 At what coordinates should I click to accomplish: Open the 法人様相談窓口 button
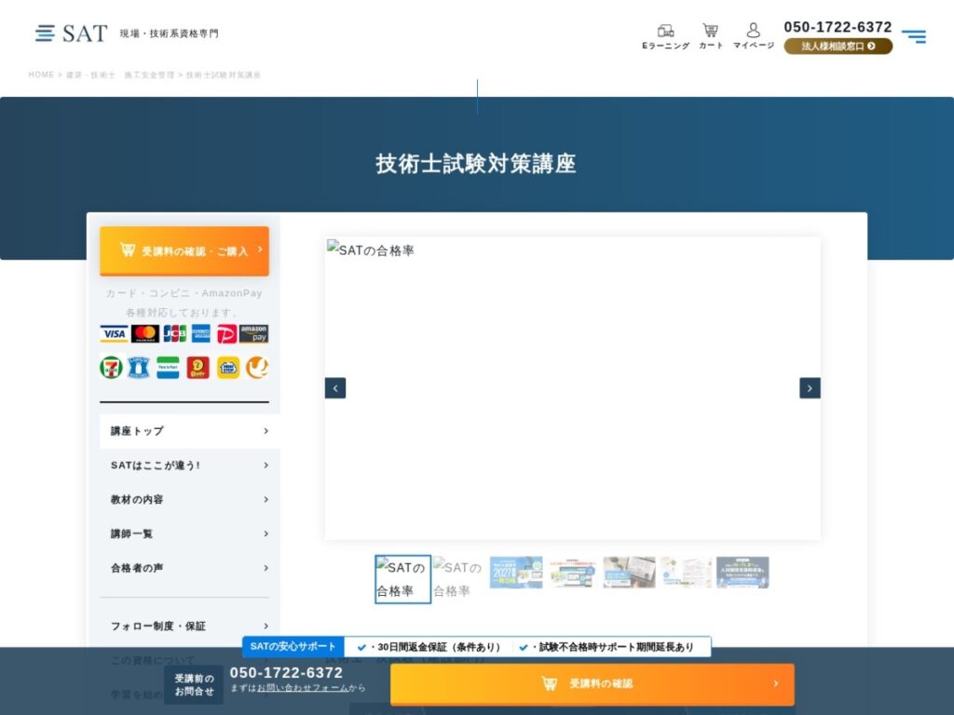point(838,47)
